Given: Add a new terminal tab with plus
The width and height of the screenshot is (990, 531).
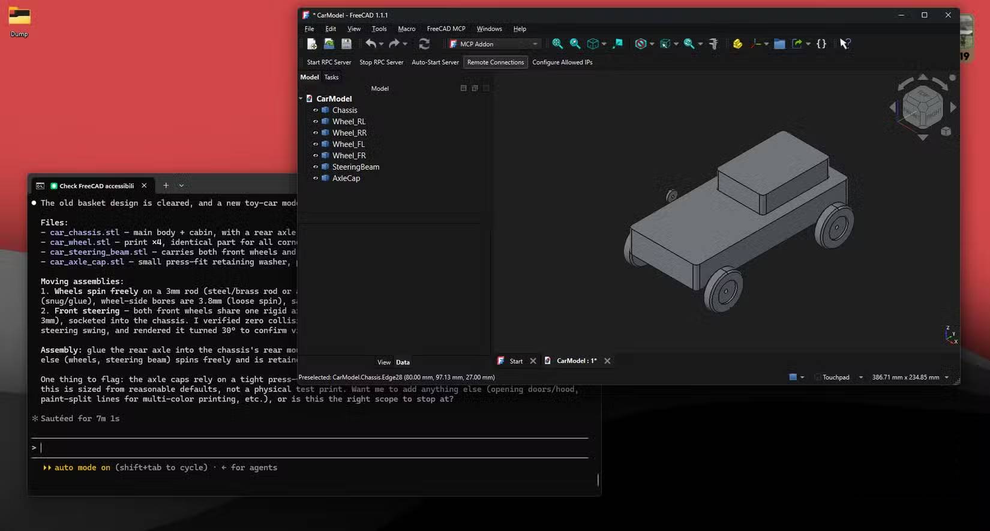Looking at the screenshot, I should pyautogui.click(x=166, y=185).
